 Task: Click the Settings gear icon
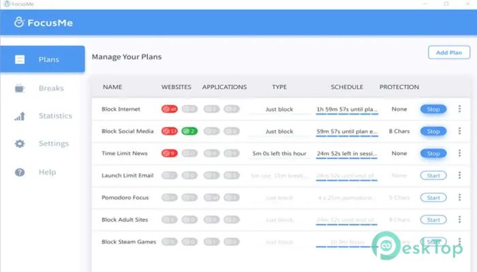pyautogui.click(x=20, y=143)
